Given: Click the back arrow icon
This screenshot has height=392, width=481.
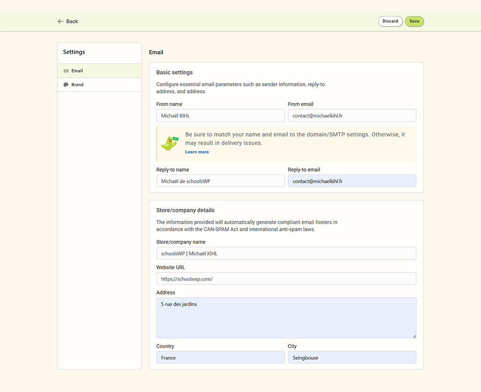Looking at the screenshot, I should tap(60, 22).
